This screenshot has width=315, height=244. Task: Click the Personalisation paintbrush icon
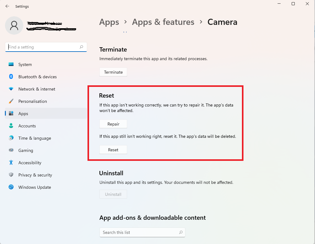(11, 101)
